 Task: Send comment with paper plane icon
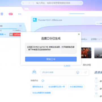click(85, 73)
